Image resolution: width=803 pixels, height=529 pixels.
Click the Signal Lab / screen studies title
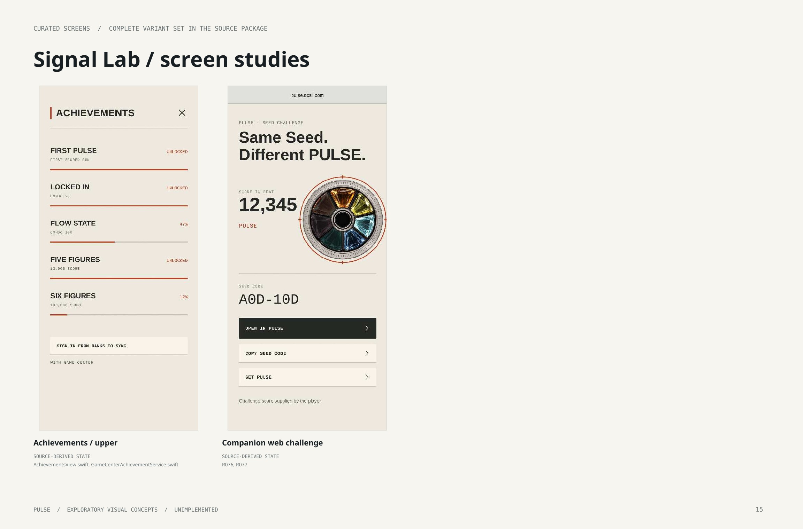coord(171,59)
